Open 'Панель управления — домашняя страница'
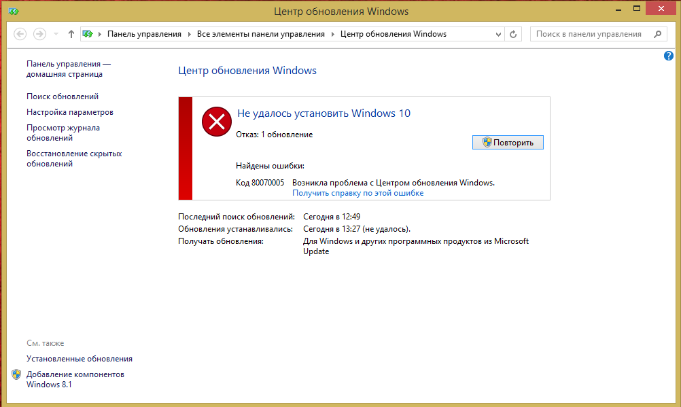Screen dimensions: 681x407 pyautogui.click(x=69, y=69)
